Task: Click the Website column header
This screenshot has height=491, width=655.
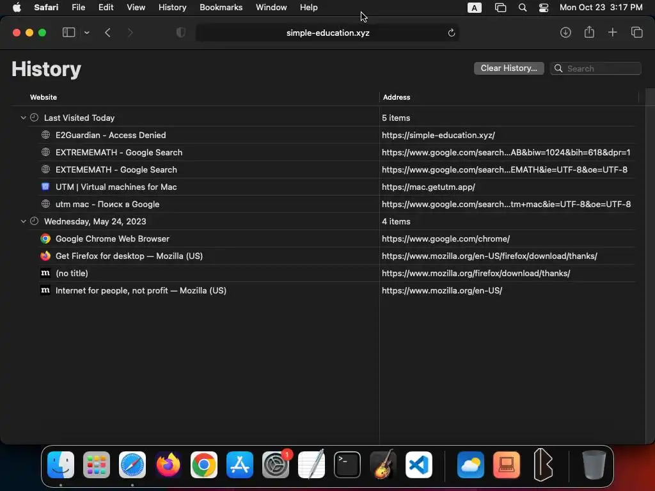Action: (x=43, y=97)
